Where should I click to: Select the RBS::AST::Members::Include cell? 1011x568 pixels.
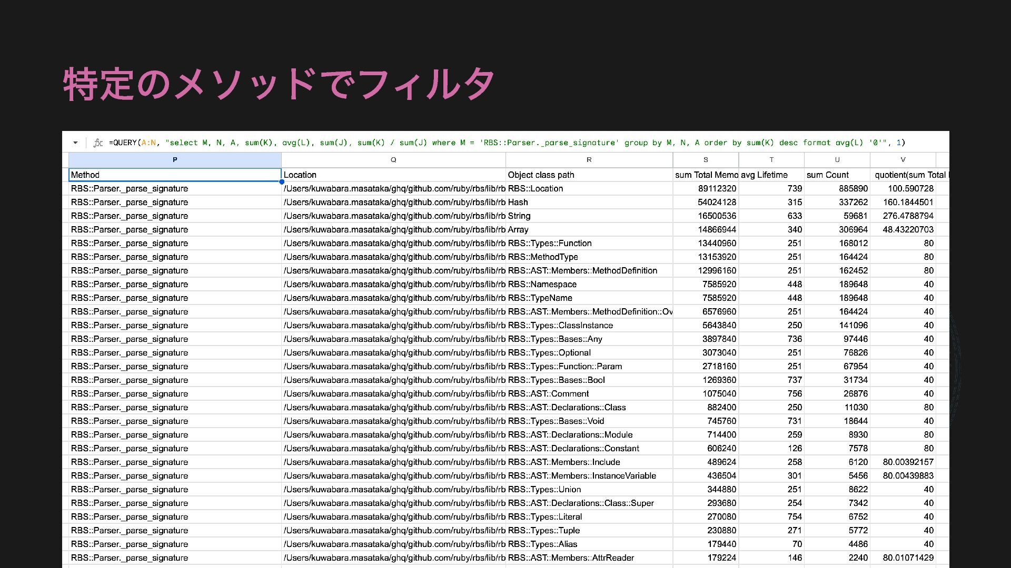(589, 462)
